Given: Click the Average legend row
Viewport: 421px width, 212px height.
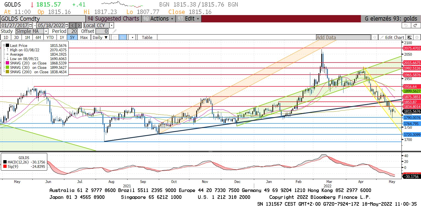Looking at the screenshot, I should 36,54.
